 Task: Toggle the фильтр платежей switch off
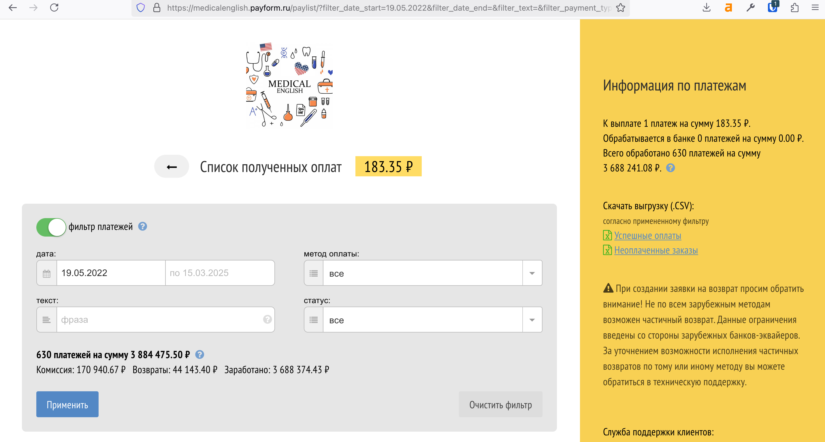pos(51,227)
